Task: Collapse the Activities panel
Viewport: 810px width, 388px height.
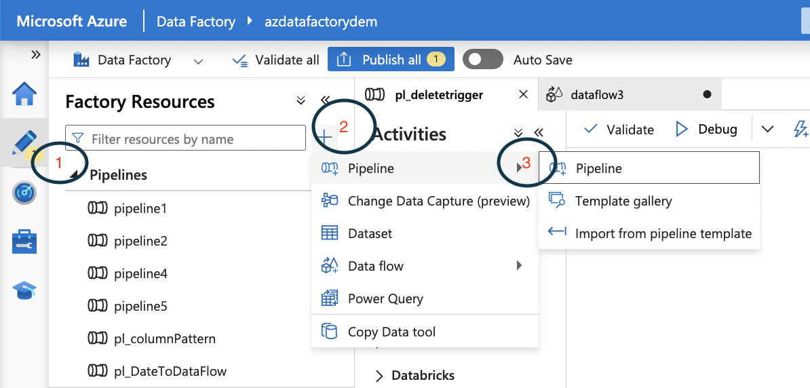Action: 539,133
